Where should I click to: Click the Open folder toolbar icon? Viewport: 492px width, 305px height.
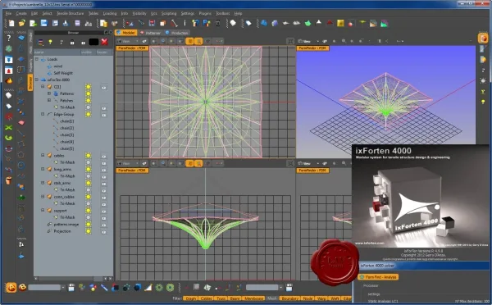[x=22, y=23]
